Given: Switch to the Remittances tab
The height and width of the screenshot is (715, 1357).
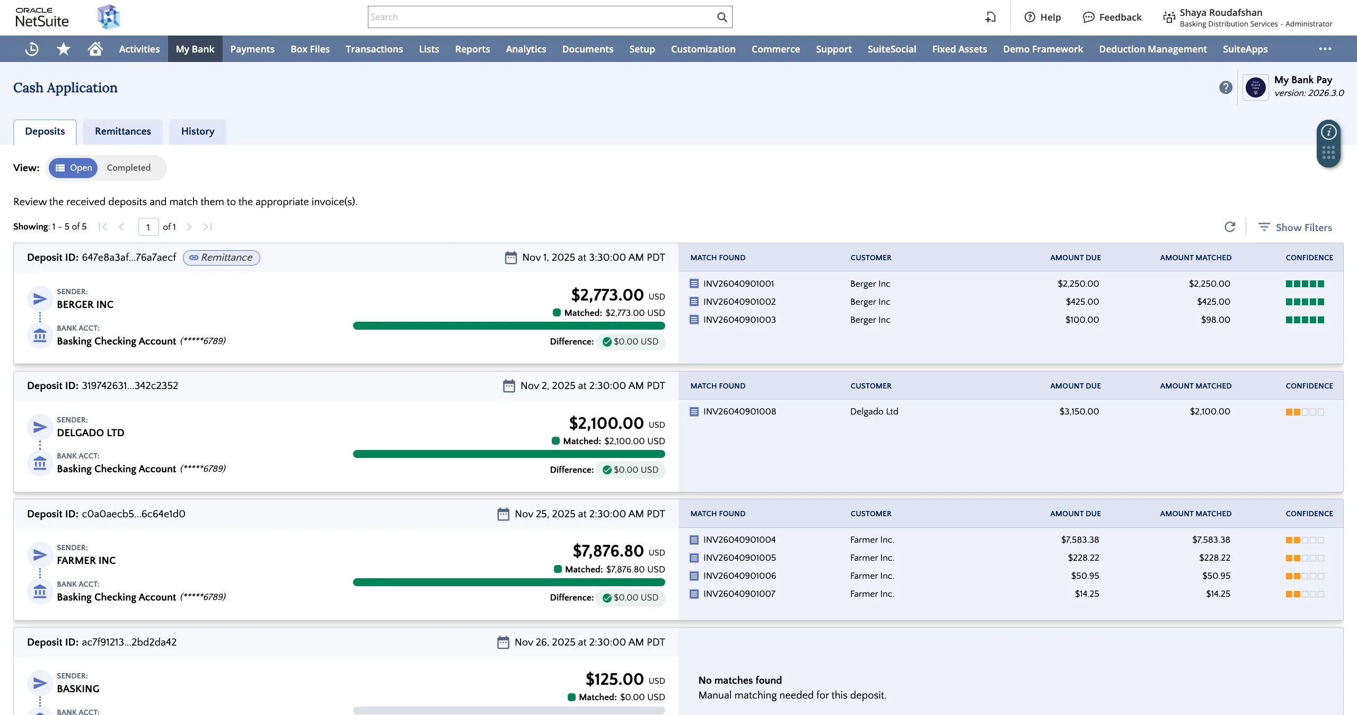Looking at the screenshot, I should click(x=123, y=131).
